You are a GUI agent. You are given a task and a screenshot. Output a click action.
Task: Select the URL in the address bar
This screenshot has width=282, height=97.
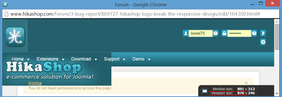tap(135, 14)
